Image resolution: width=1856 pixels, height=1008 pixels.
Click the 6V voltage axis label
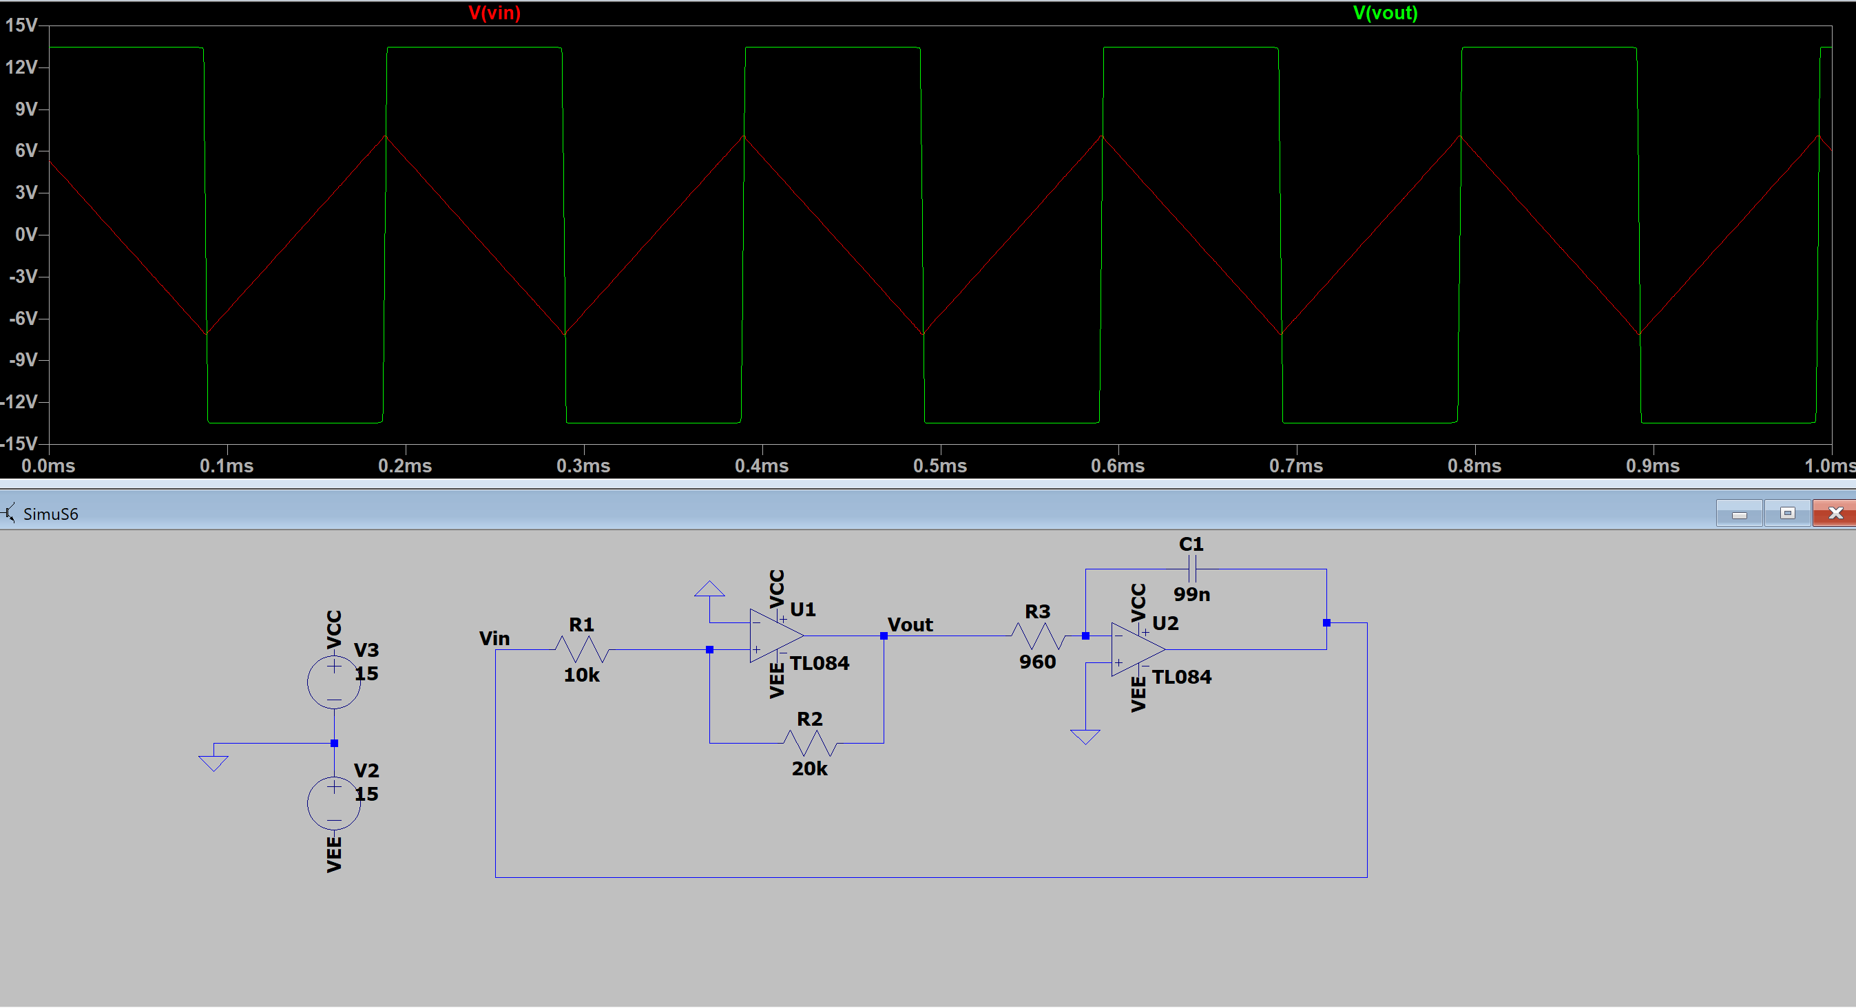point(26,151)
